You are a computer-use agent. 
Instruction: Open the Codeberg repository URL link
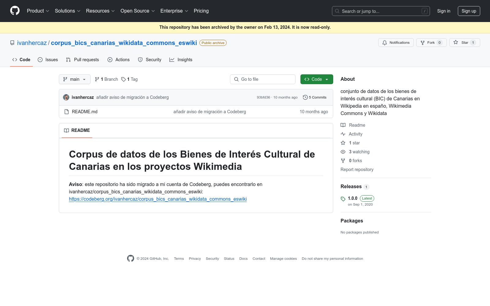click(x=158, y=199)
